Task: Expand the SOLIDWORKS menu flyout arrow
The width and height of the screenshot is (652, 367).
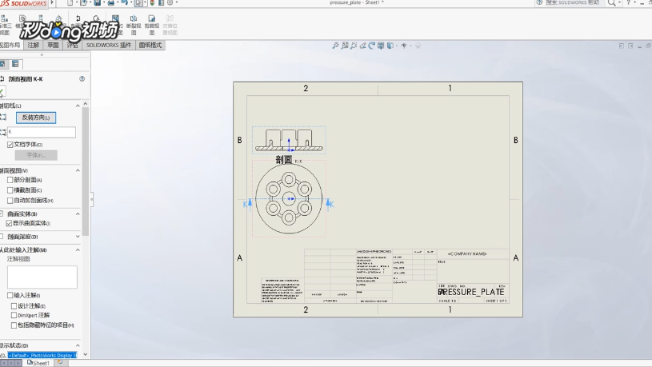Action: pos(52,2)
